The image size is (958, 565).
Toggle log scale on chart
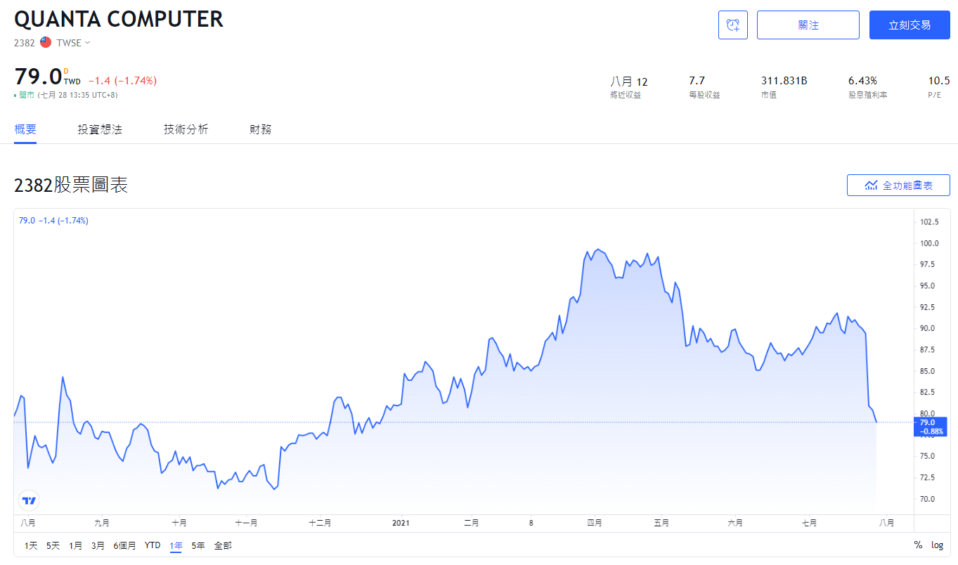[938, 545]
